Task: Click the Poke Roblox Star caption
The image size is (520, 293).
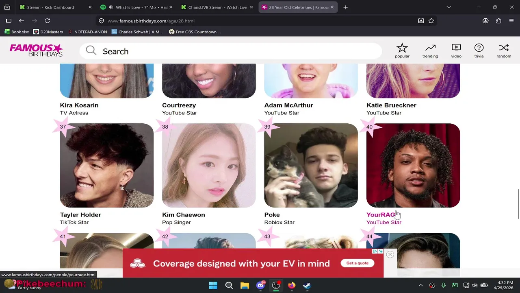Action: [x=279, y=222]
